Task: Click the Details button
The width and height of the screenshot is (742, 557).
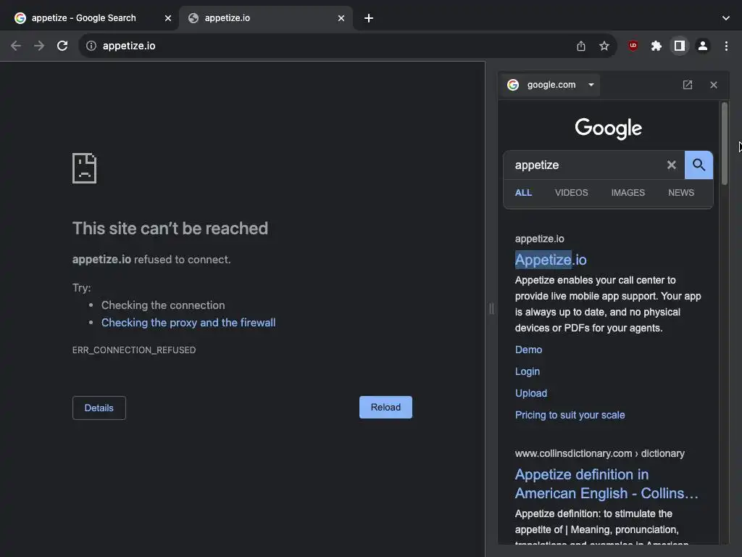Action: click(x=99, y=408)
